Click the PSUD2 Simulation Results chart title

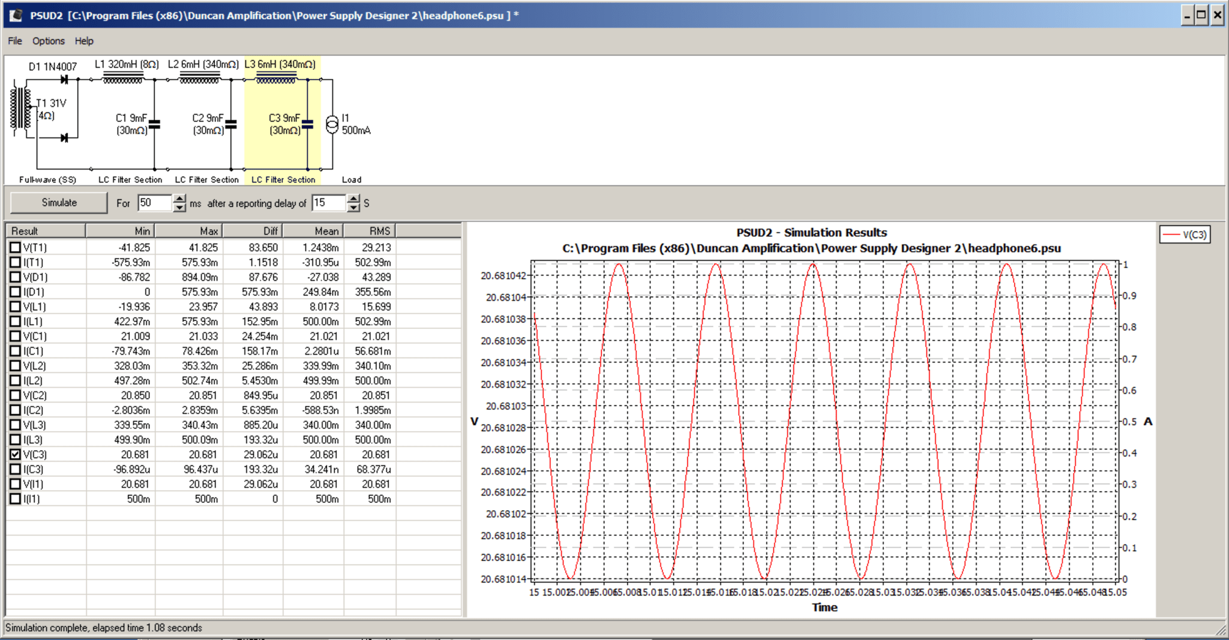(x=811, y=232)
